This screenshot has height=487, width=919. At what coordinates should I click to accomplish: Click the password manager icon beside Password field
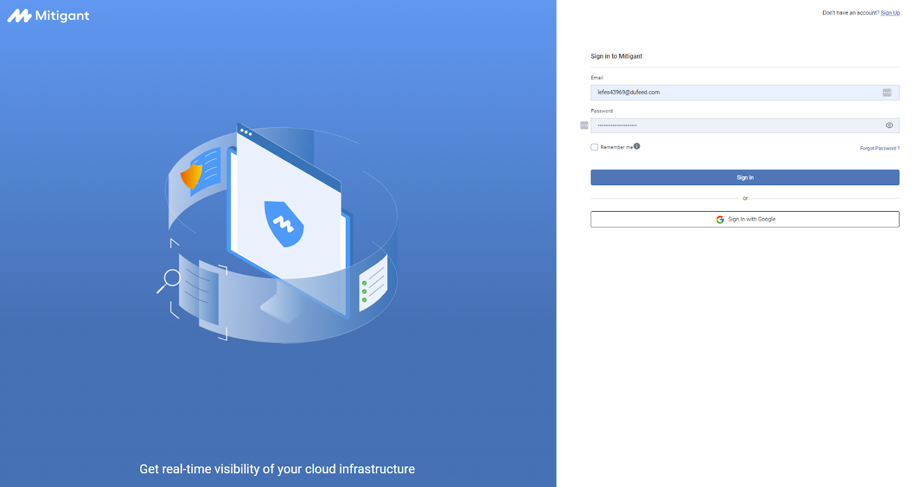tap(584, 125)
